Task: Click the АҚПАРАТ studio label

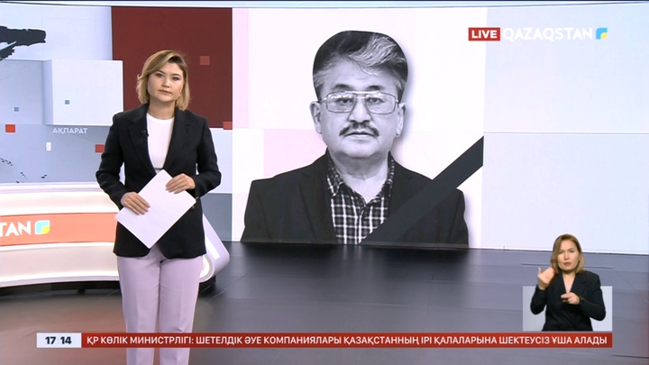Action: [70, 131]
